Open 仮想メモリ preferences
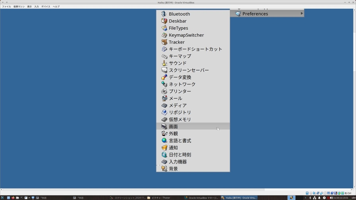This screenshot has width=356, height=200. point(193,119)
